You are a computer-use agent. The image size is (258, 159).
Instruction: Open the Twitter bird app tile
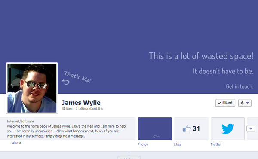point(228,128)
